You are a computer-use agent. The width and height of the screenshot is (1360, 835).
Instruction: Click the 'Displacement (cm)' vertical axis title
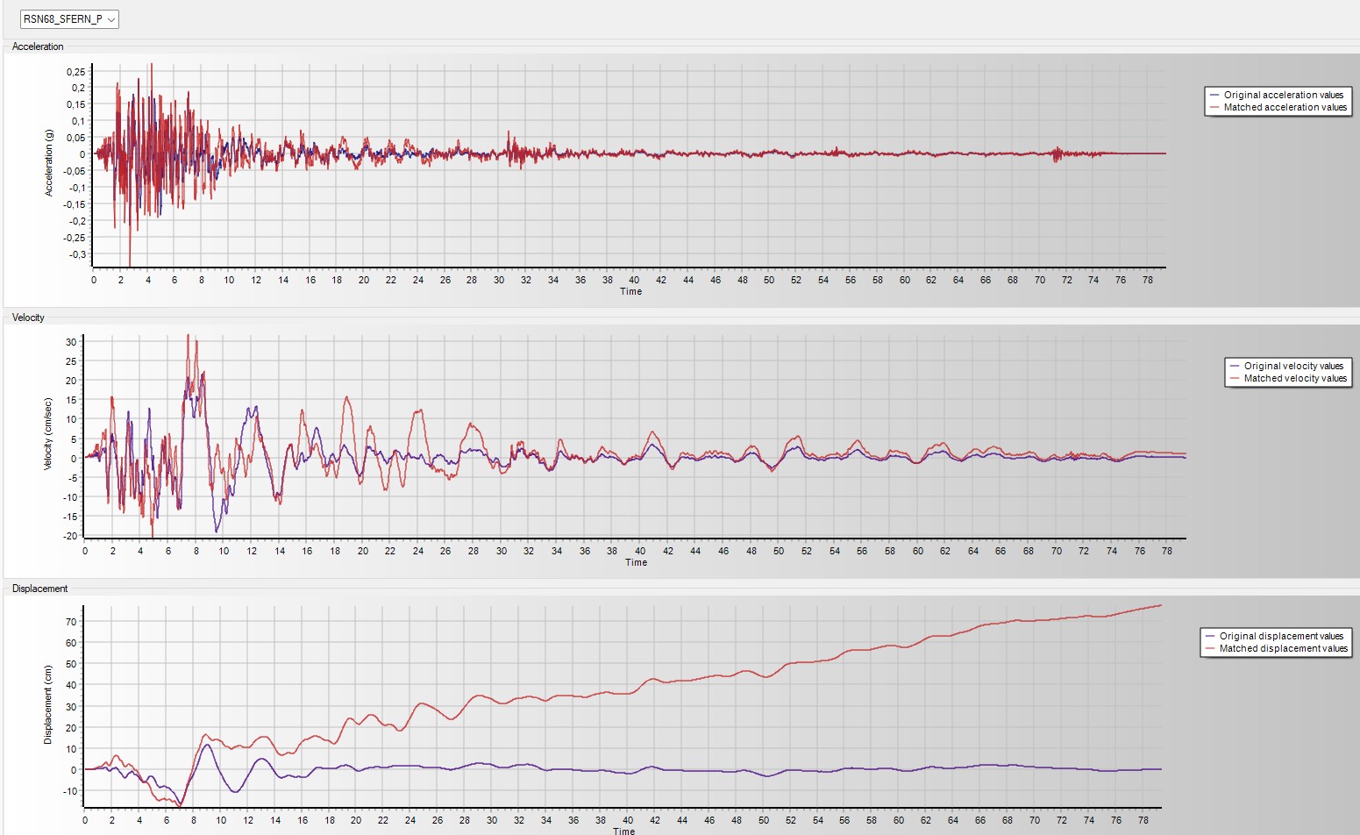click(48, 704)
